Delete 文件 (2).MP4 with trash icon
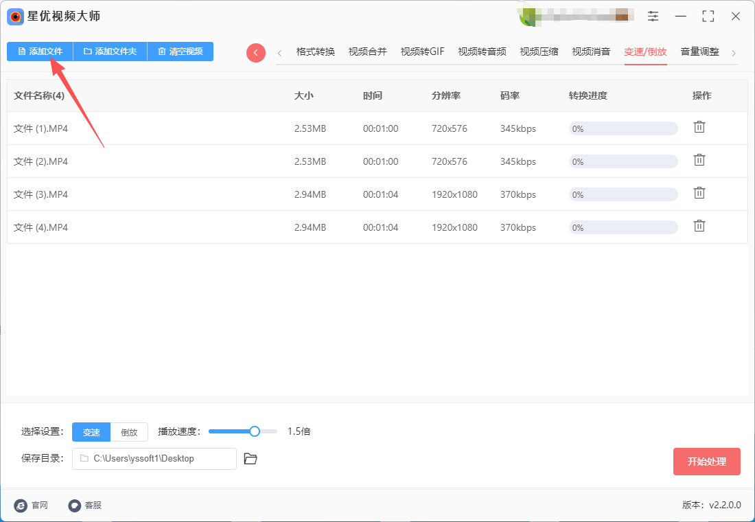The image size is (755, 522). 699,160
